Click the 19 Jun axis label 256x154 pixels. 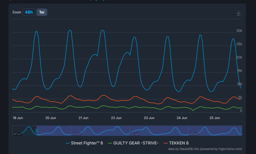click(x=18, y=118)
